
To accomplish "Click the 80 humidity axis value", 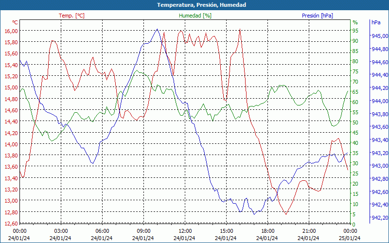I will pos(355,61).
